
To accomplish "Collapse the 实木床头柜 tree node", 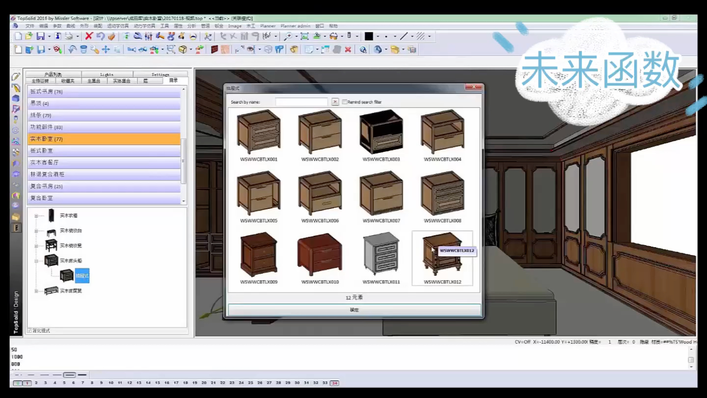I will tap(36, 261).
